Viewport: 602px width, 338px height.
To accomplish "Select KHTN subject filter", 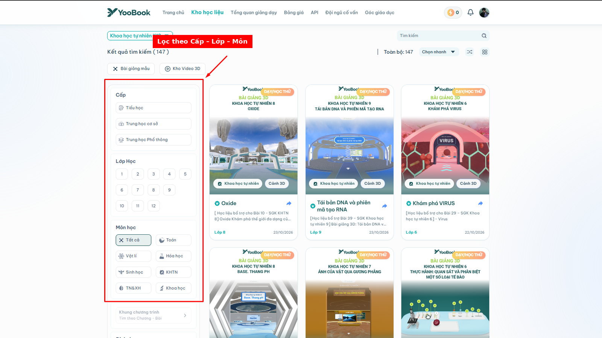I will (173, 272).
